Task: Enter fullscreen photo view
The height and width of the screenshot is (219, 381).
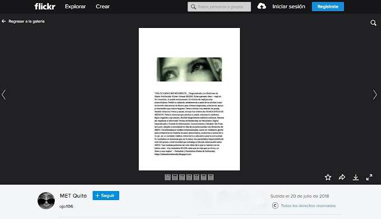Action: 369,177
